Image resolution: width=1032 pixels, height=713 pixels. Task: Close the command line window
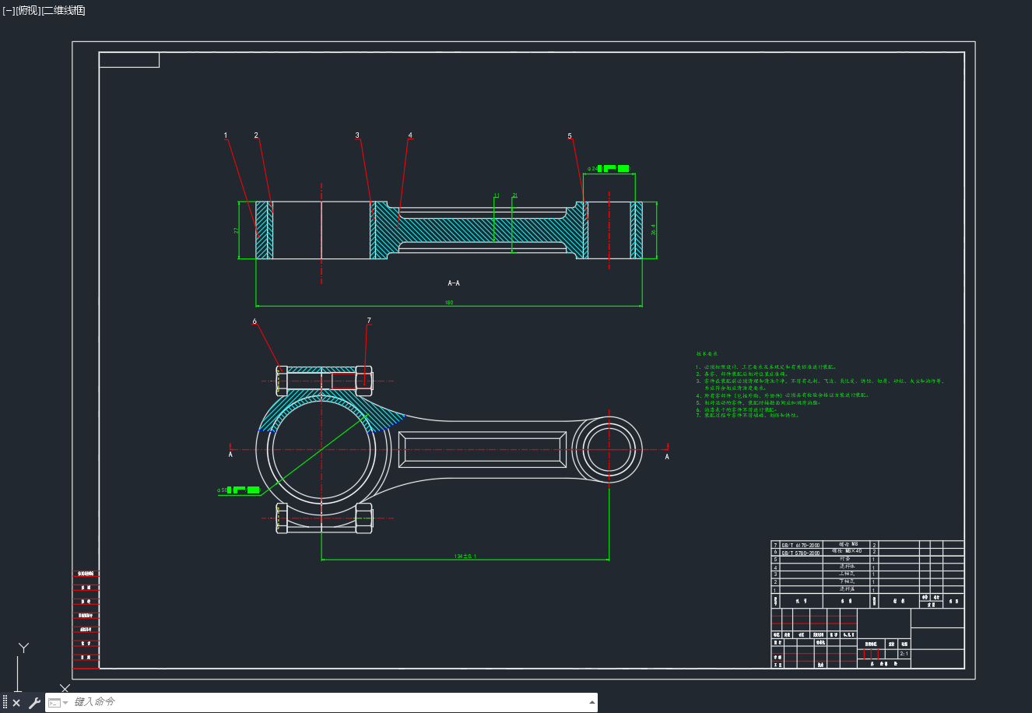pyautogui.click(x=16, y=703)
